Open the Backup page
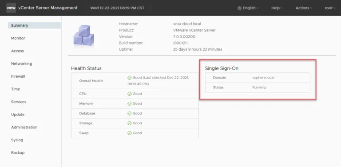The image size is (341, 167). (18, 153)
